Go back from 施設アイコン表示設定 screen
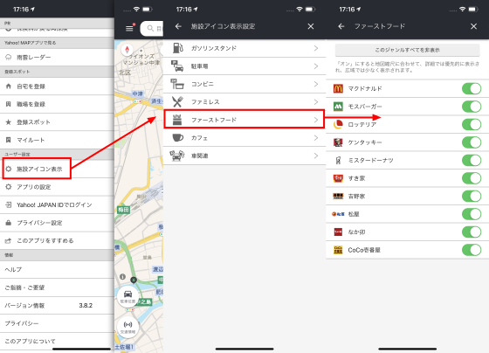The image size is (489, 353). pos(178,26)
